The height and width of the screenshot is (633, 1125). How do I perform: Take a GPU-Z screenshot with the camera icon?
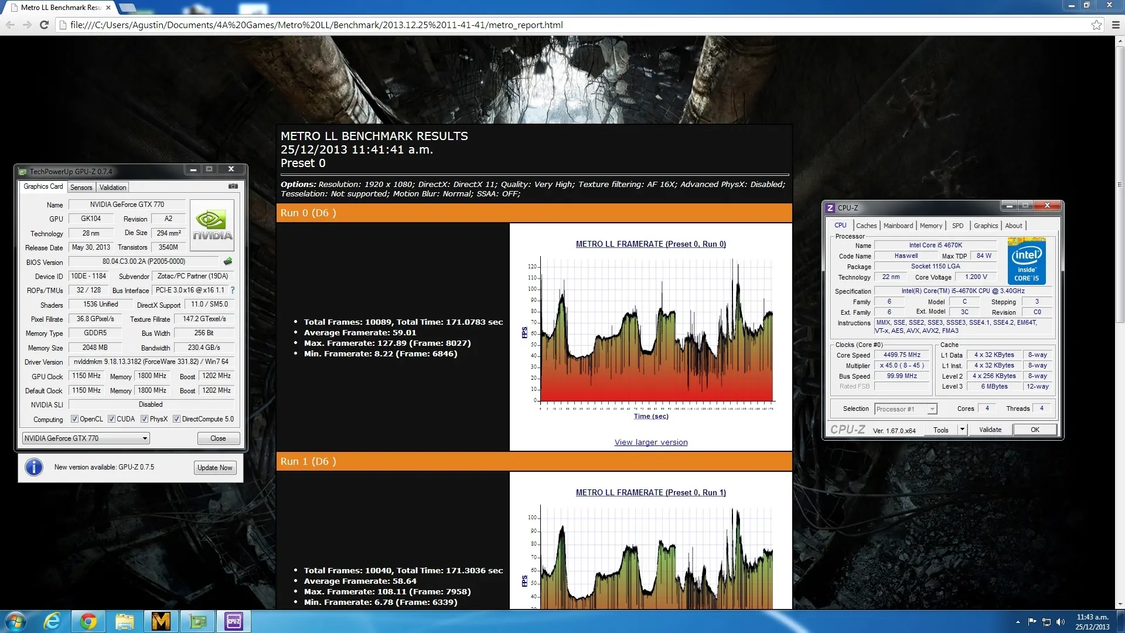pos(233,186)
